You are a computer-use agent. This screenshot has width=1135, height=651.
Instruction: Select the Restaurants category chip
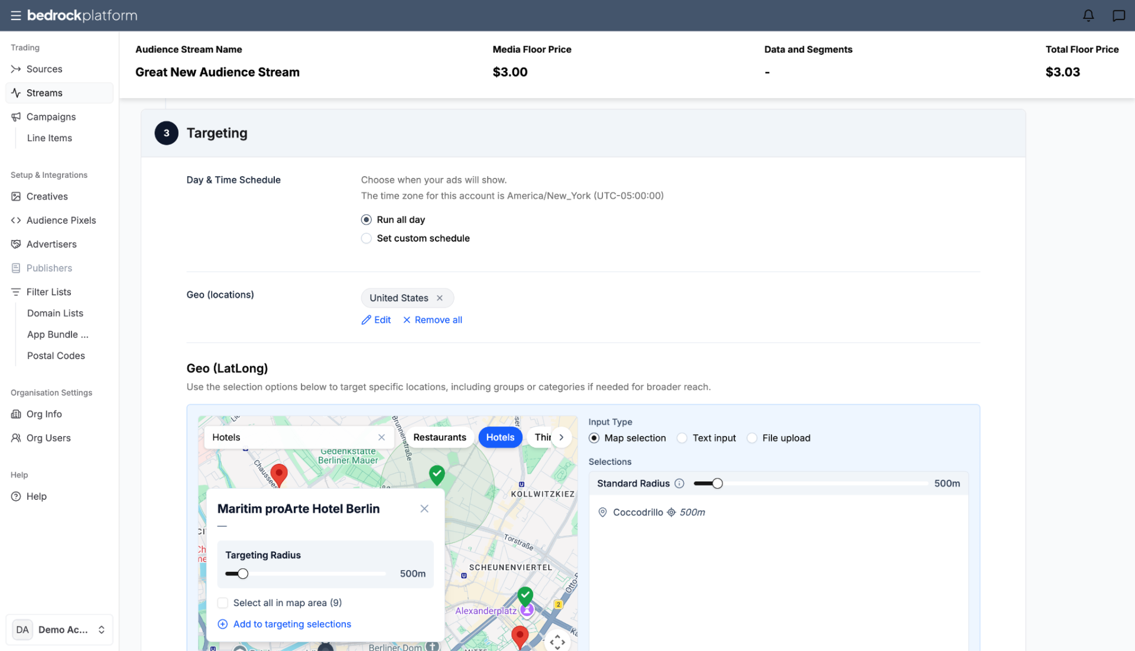point(439,438)
